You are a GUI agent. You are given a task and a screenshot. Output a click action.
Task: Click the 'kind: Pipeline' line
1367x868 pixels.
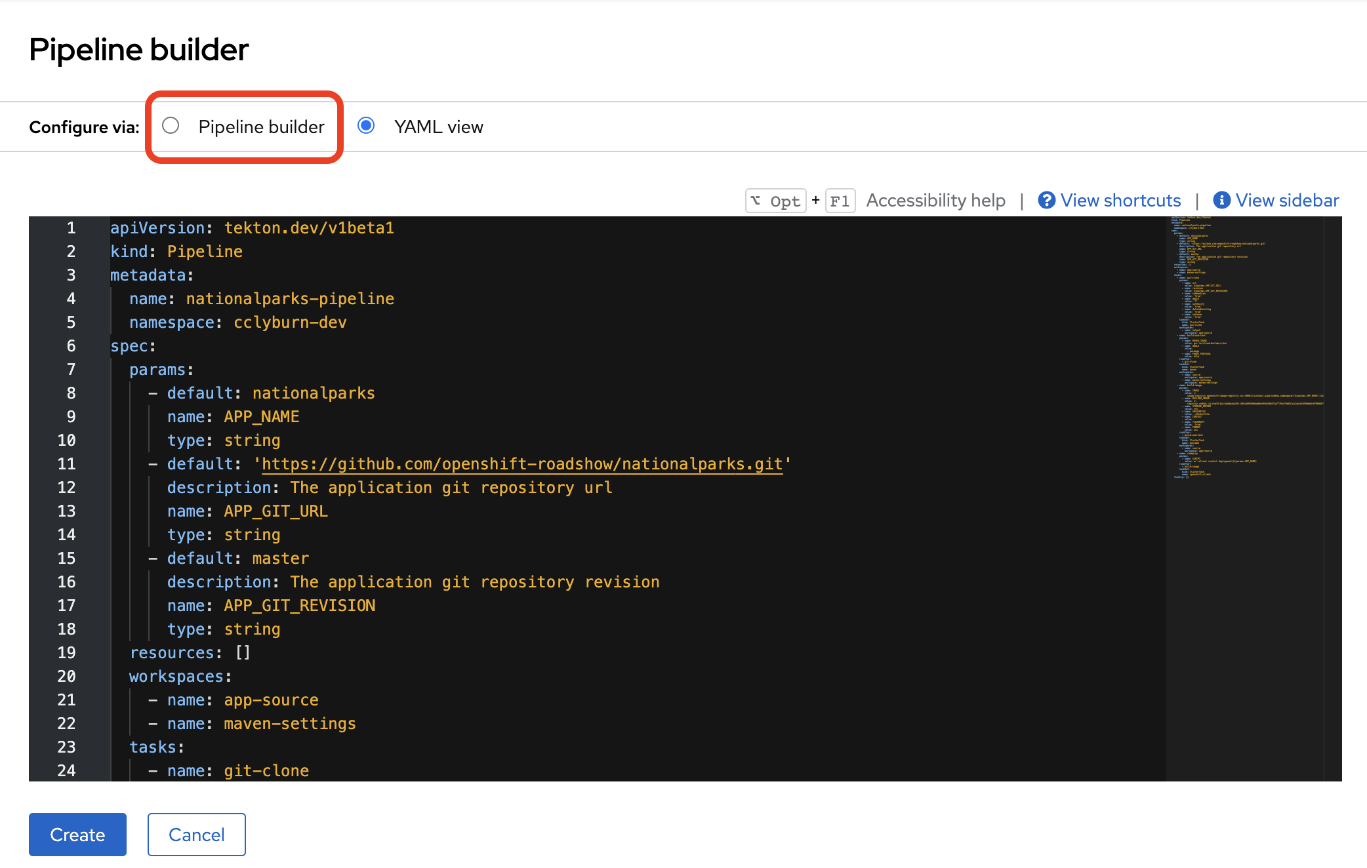click(x=176, y=252)
